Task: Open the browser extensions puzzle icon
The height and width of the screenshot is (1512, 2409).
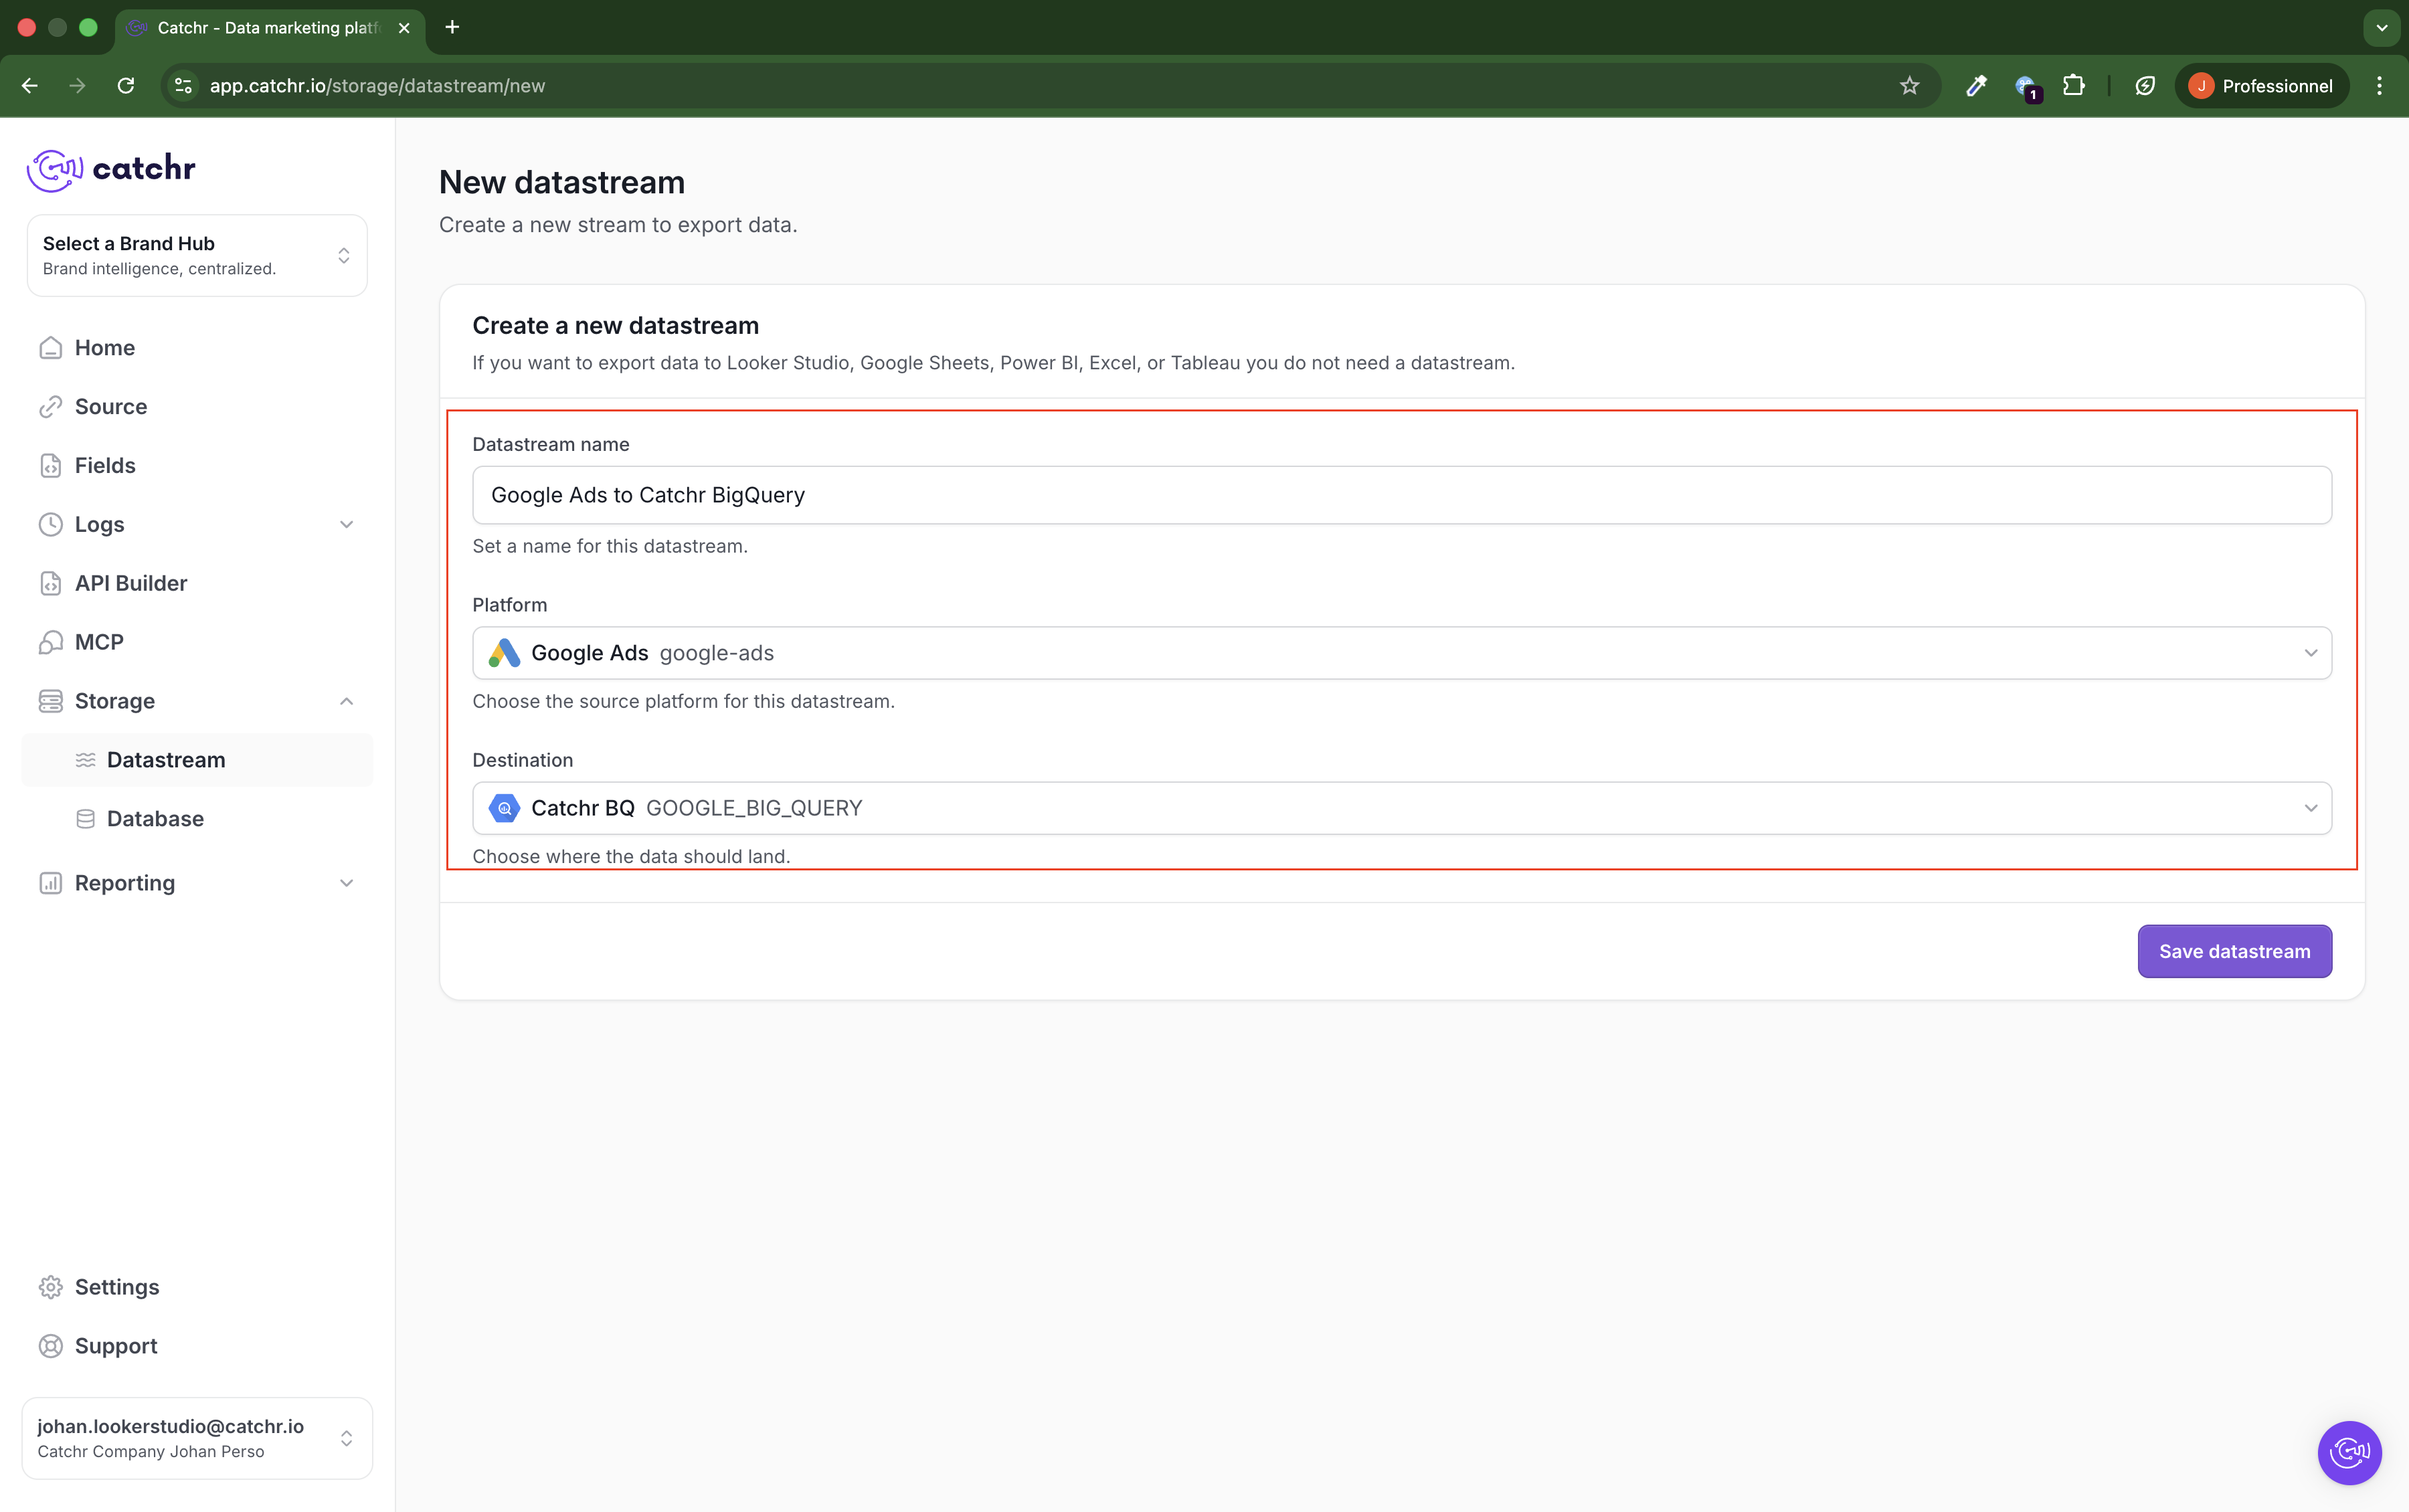Action: (2074, 86)
